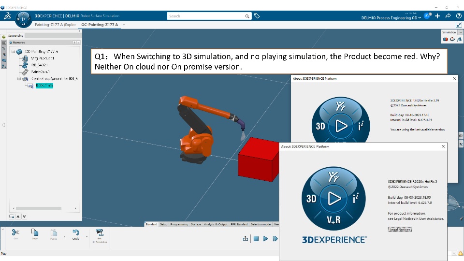
Task: Switch to OC-Painting-Z177 A tab
Action: [x=100, y=25]
